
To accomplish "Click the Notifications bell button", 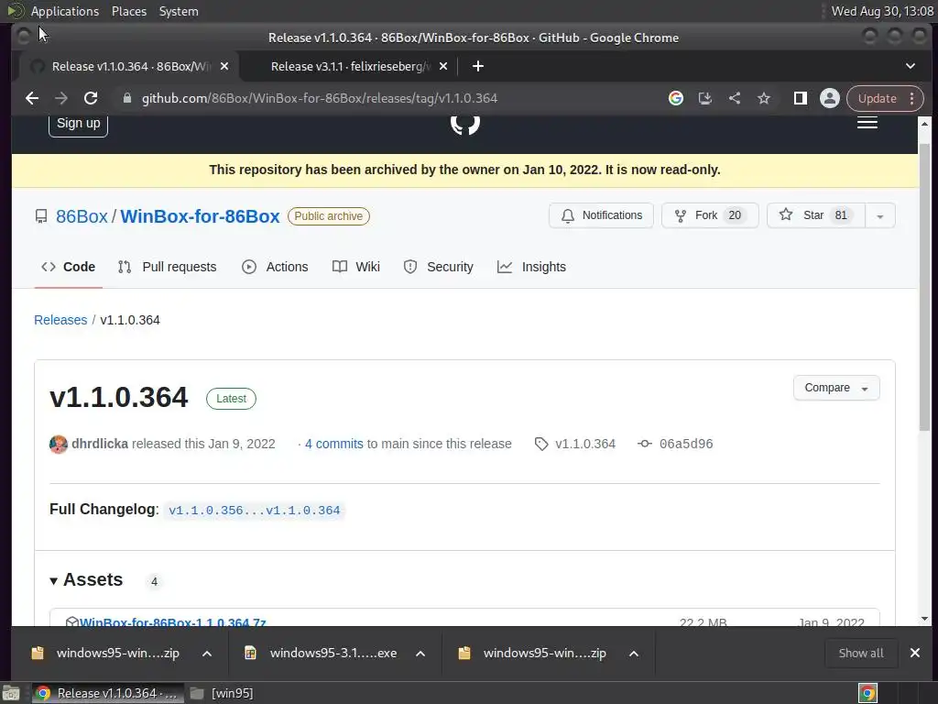I will 601,215.
